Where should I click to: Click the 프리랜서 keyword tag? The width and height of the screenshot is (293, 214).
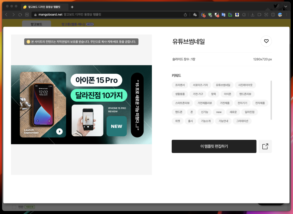[180, 85]
